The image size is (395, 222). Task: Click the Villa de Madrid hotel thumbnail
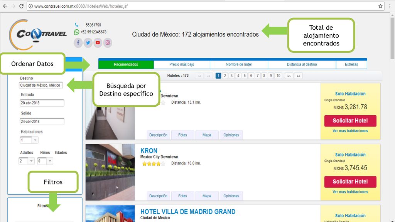[x=110, y=214]
